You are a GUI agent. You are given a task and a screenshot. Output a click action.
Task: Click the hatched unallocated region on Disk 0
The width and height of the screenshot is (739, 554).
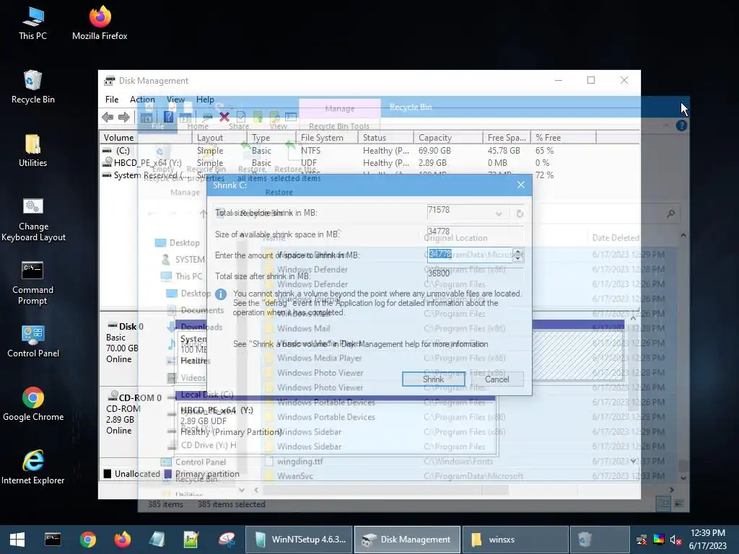pyautogui.click(x=578, y=355)
